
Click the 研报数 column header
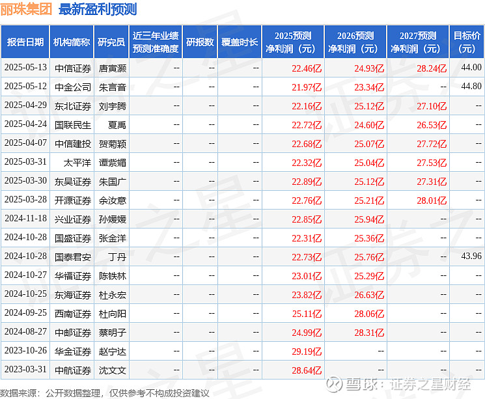click(200, 42)
